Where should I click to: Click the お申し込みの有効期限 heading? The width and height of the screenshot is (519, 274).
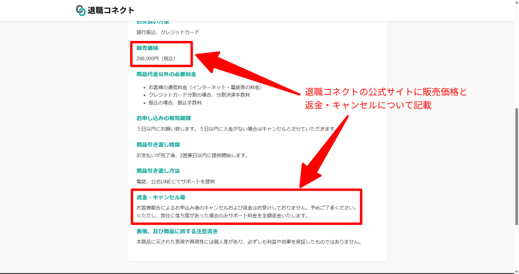pyautogui.click(x=164, y=118)
